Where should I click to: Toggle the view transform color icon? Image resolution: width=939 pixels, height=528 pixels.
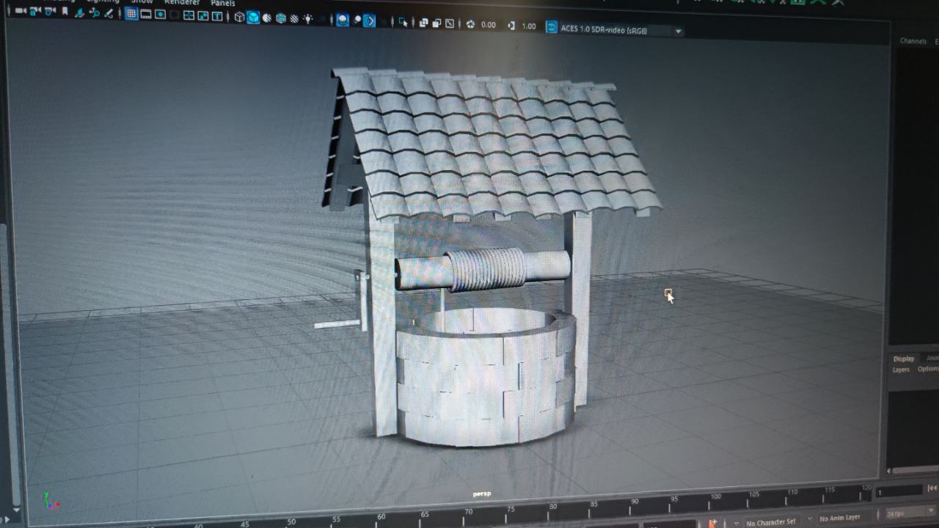click(552, 27)
